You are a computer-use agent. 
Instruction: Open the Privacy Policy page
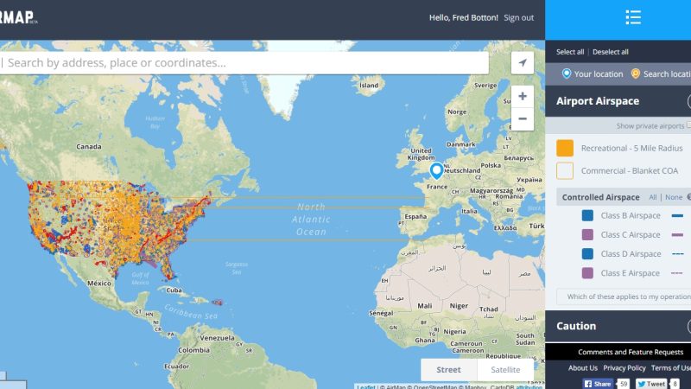pyautogui.click(x=624, y=368)
